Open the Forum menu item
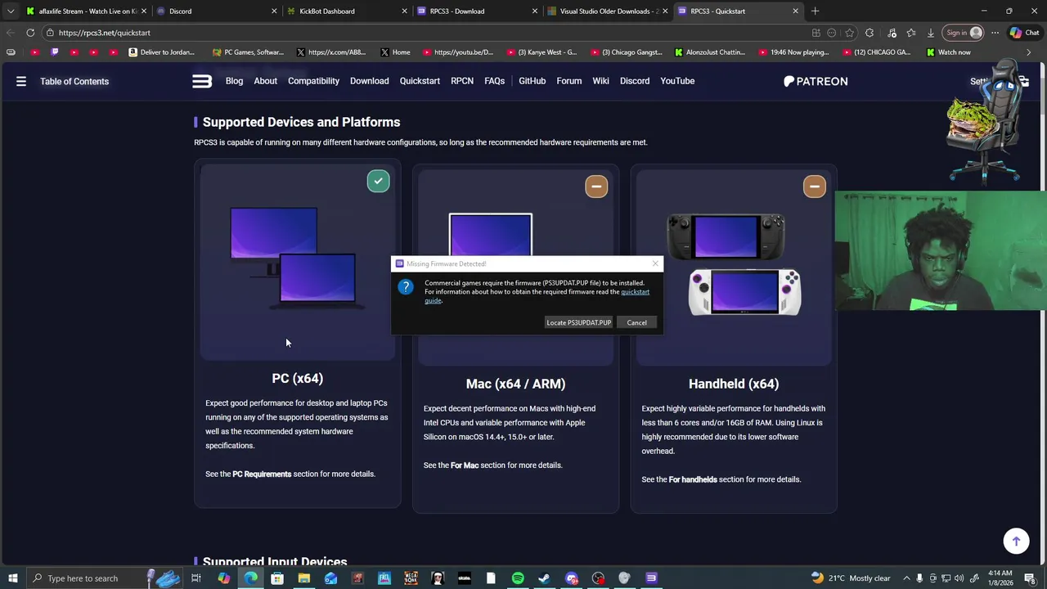This screenshot has width=1047, height=589. pos(569,81)
